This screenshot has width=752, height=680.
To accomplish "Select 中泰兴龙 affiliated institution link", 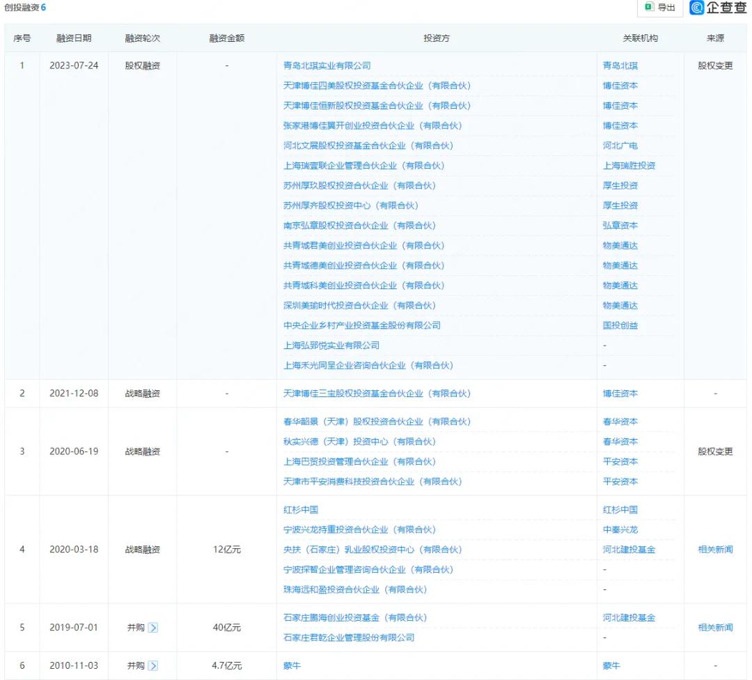I will point(620,530).
